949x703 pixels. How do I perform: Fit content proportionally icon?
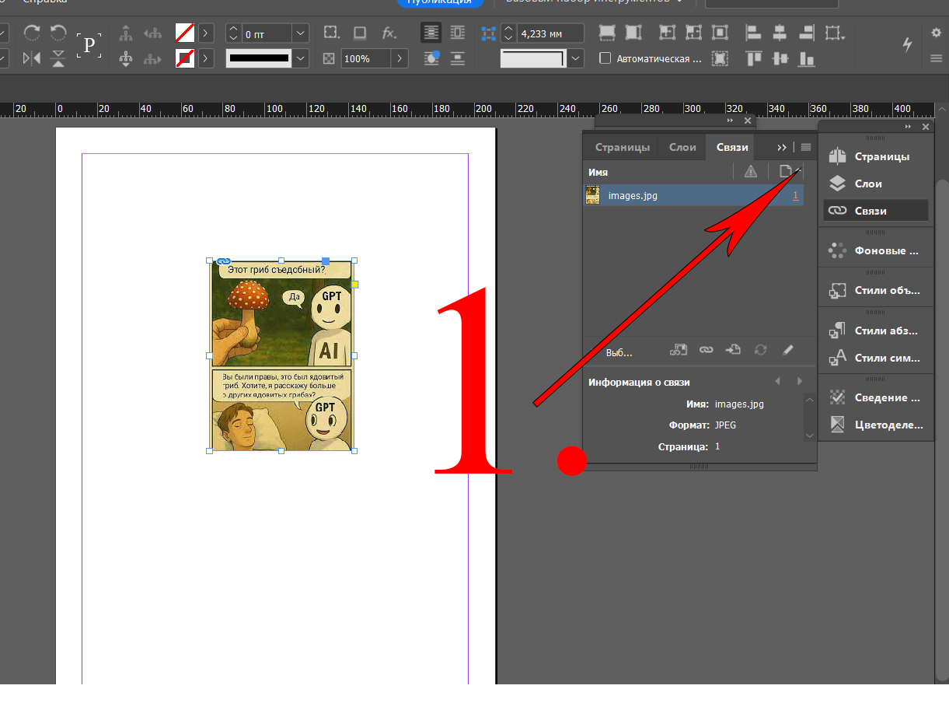click(633, 33)
